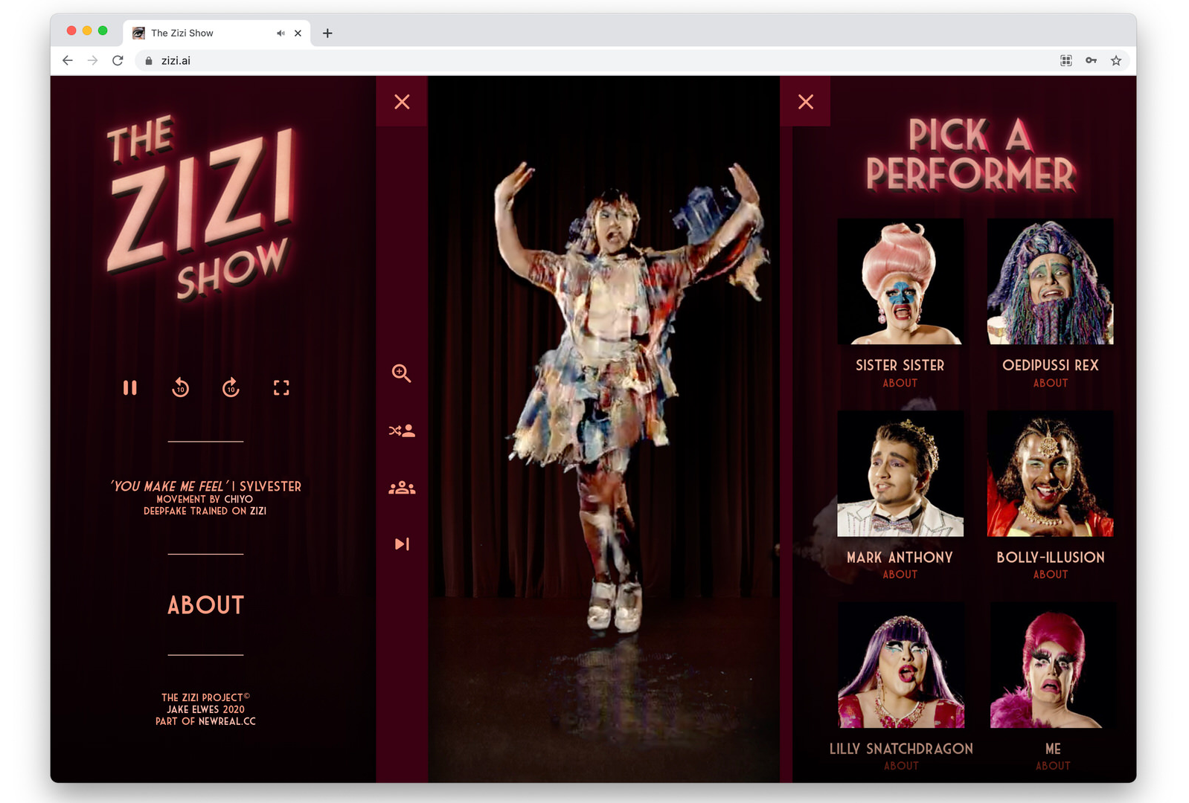Viewport: 1189px width, 803px height.
Task: Click the password key icon in address bar
Action: coord(1091,60)
